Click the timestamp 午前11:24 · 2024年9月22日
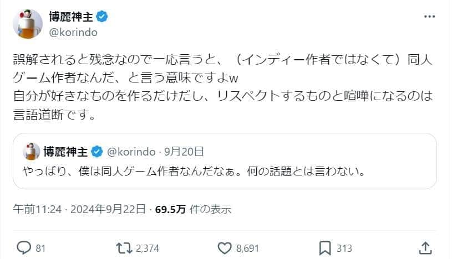452x259 pixels. [79, 209]
